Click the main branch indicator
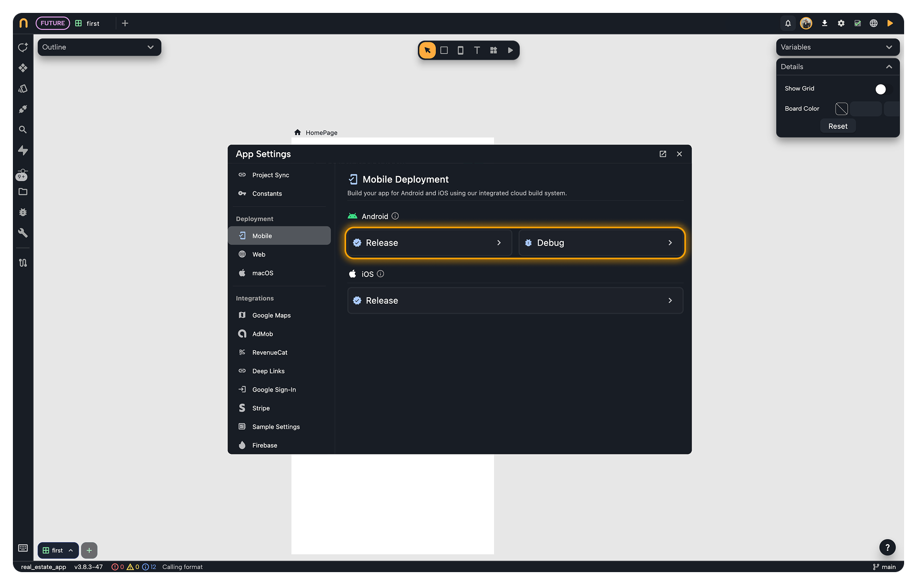The width and height of the screenshot is (917, 585). [x=884, y=567]
